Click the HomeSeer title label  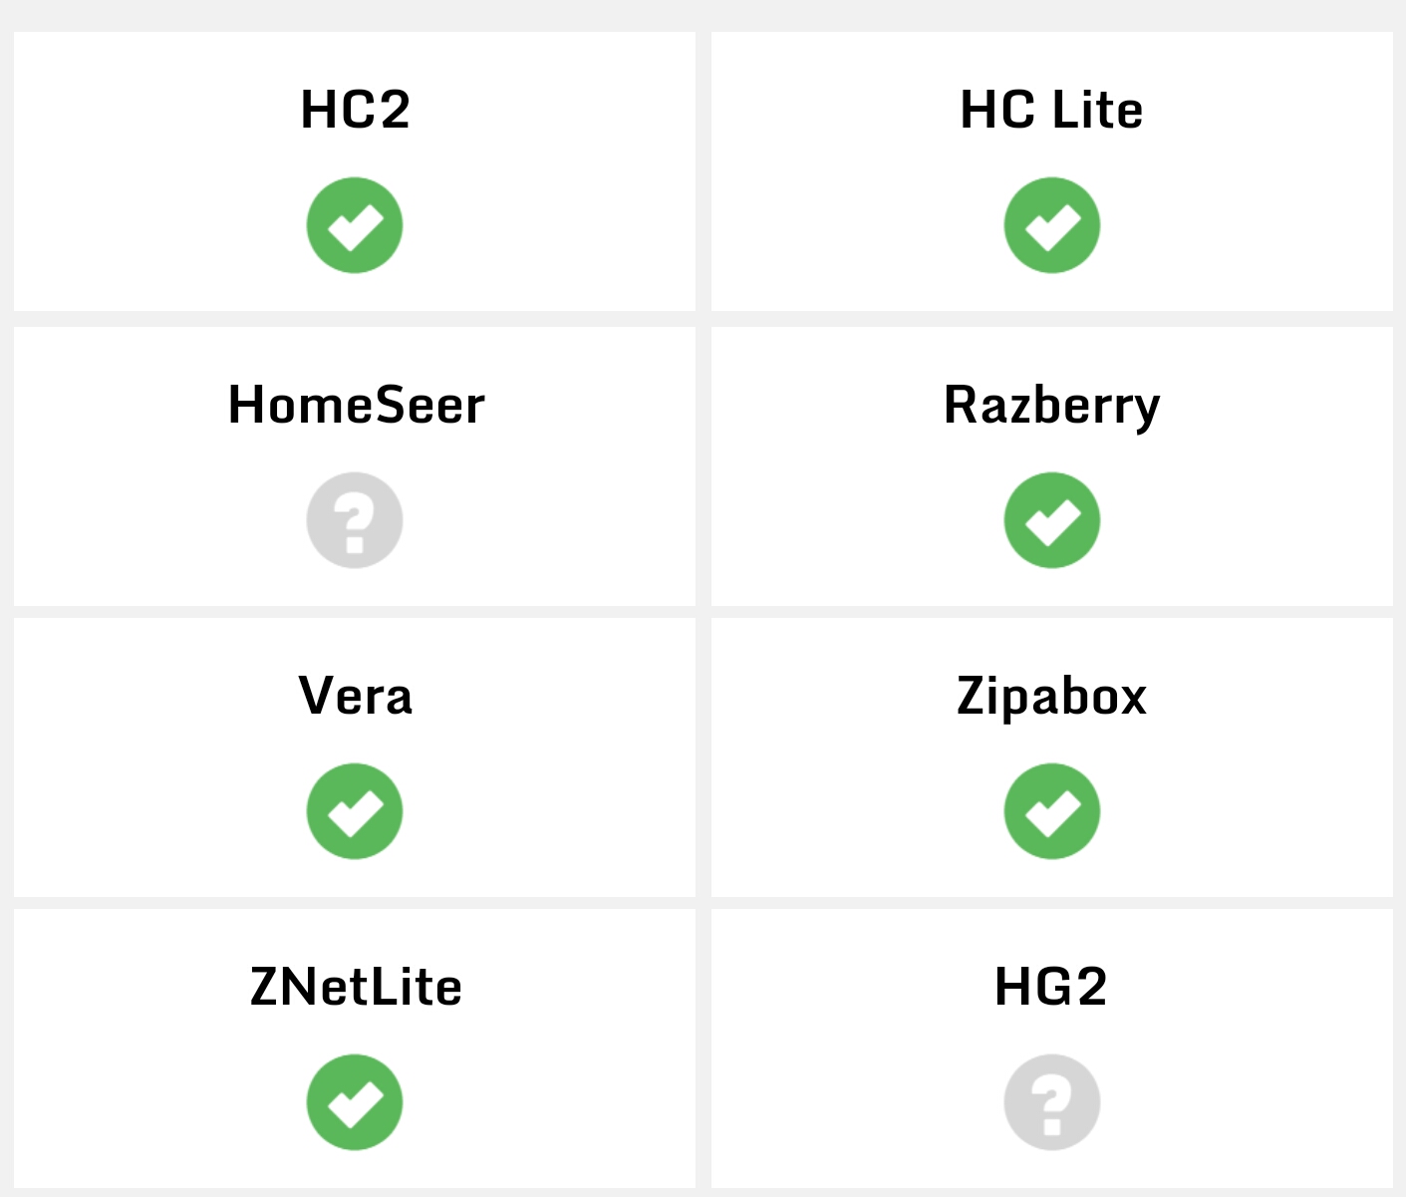(x=356, y=405)
